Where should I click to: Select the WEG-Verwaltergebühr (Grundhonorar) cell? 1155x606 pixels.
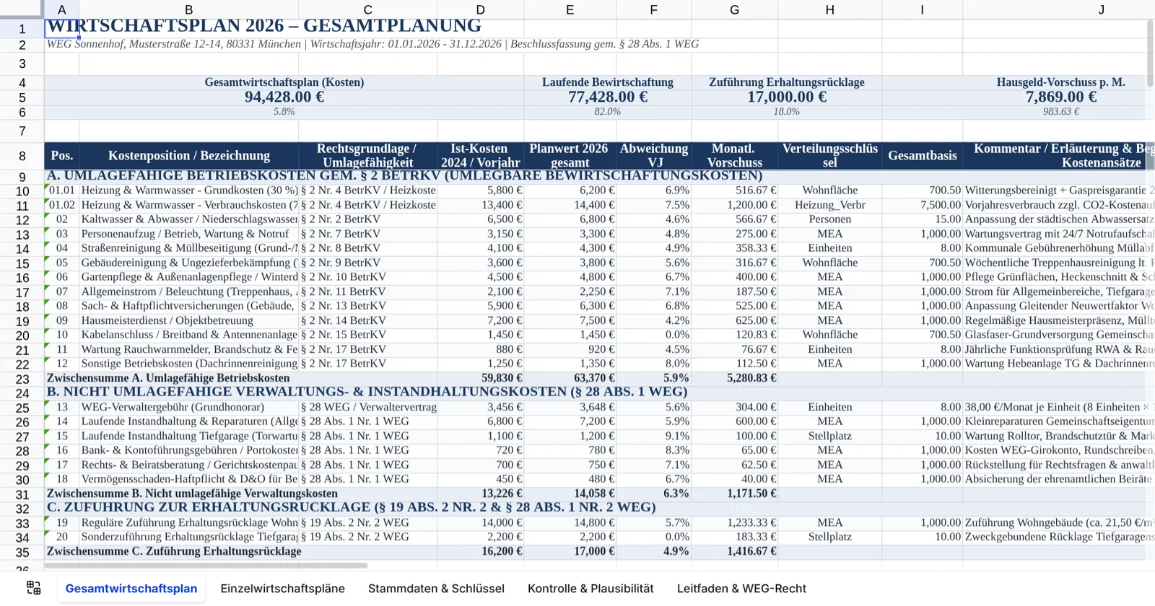point(188,407)
